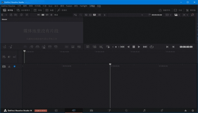
Task: Open the Fairlight menu
Action: pos(84,6)
